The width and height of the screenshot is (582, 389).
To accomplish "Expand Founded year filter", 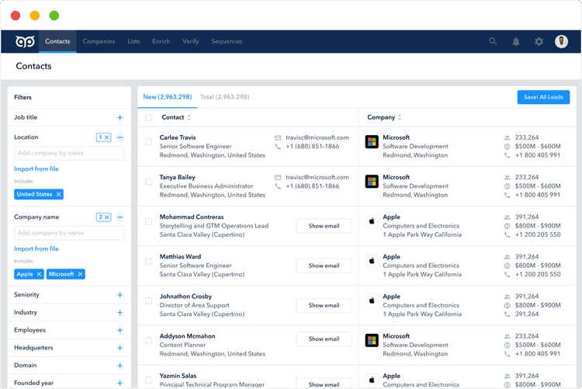I will click(120, 383).
